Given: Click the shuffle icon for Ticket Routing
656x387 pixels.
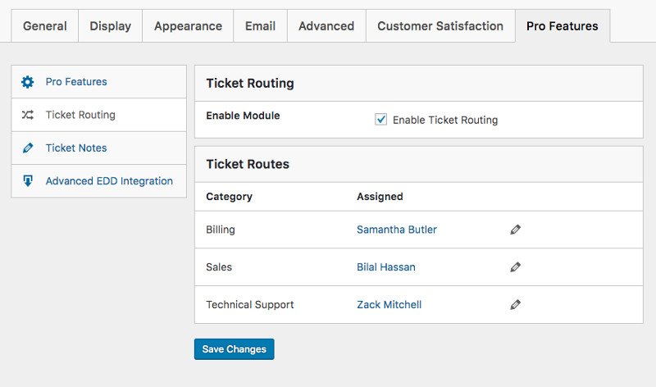Looking at the screenshot, I should coord(28,116).
